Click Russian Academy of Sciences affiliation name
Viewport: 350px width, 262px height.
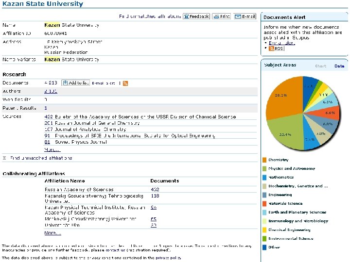pyautogui.click(x=79, y=190)
